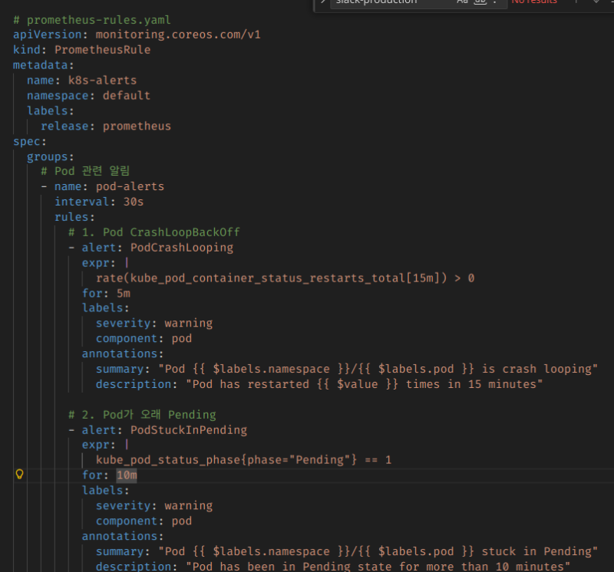Click the pod-alerts group name
This screenshot has width=614, height=572.
click(x=130, y=186)
